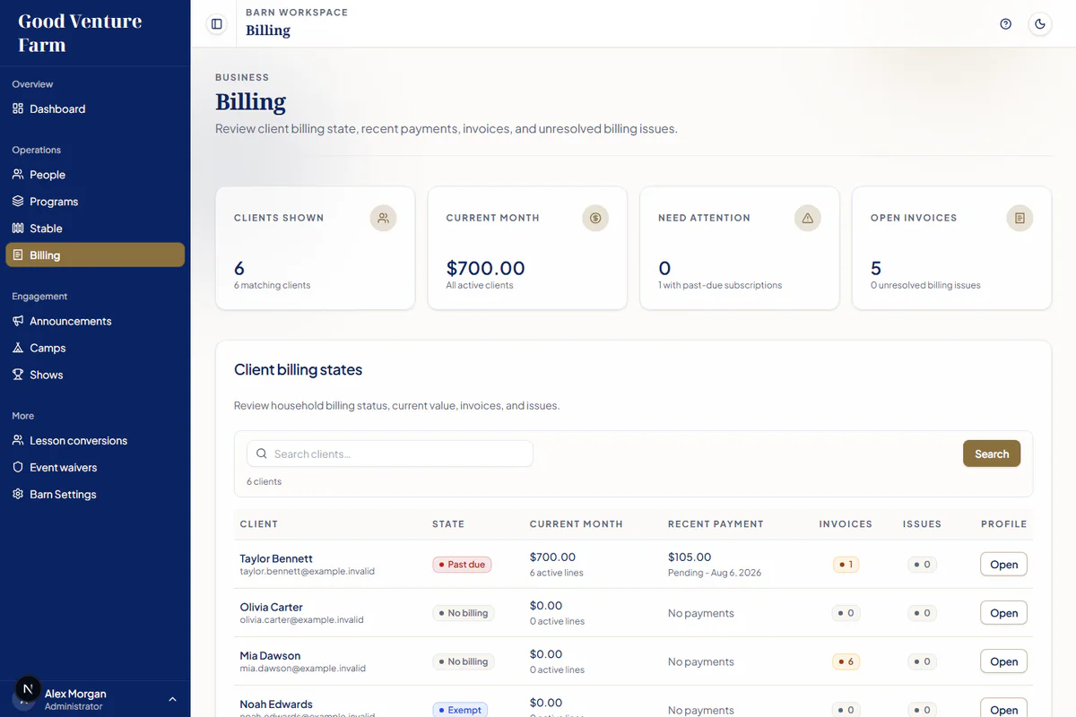This screenshot has height=717, width=1076.
Task: Click Mia Dawson's No billing badge
Action: click(x=464, y=661)
